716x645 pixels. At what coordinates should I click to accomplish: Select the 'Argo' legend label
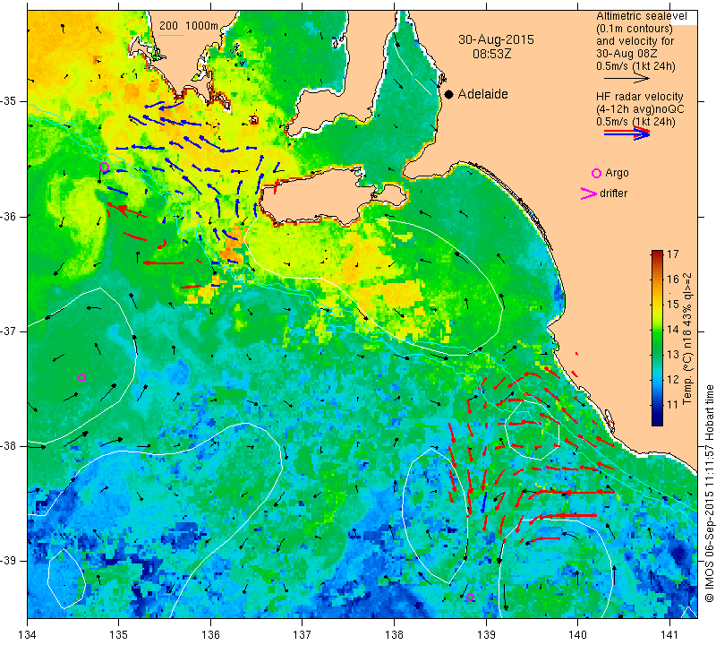(617, 173)
